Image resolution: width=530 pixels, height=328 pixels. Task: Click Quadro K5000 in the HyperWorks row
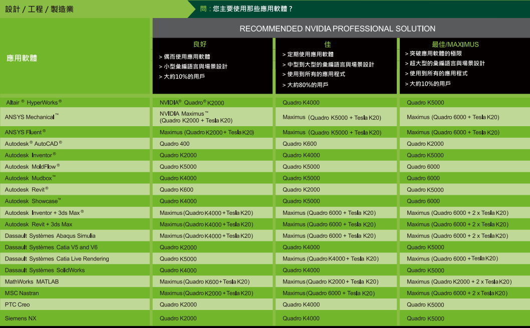tap(425, 102)
